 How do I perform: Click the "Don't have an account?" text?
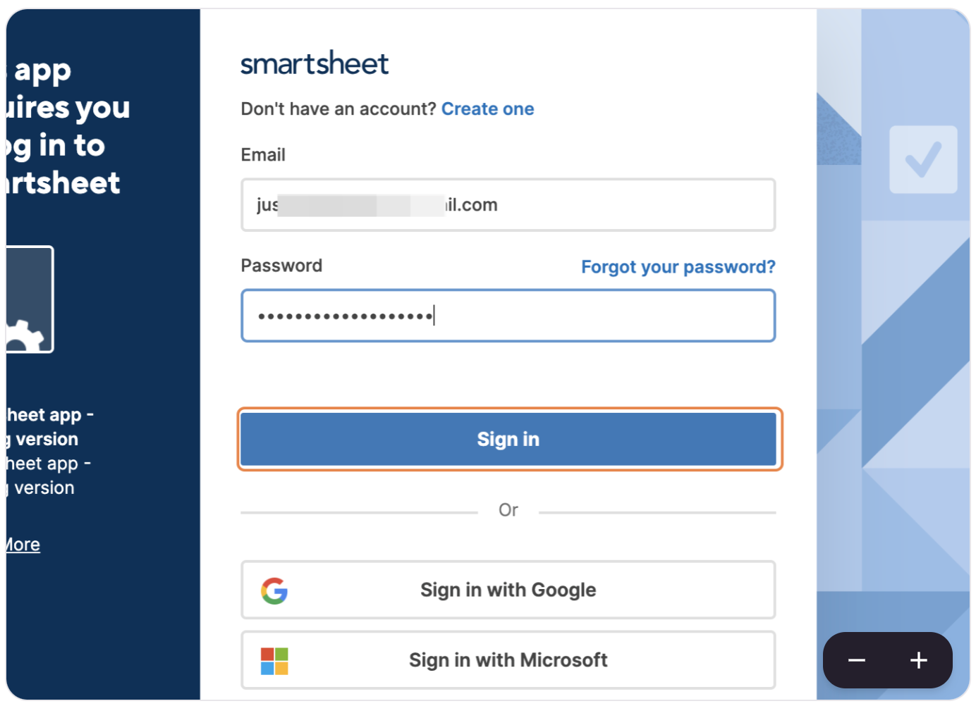pyautogui.click(x=338, y=109)
